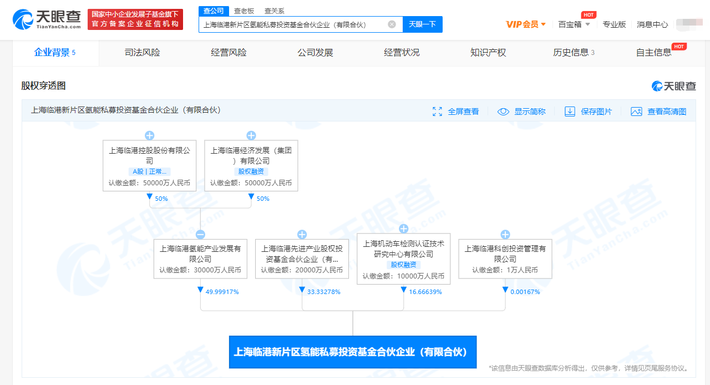Click 认缴金额：1万人民币 text

(x=505, y=270)
